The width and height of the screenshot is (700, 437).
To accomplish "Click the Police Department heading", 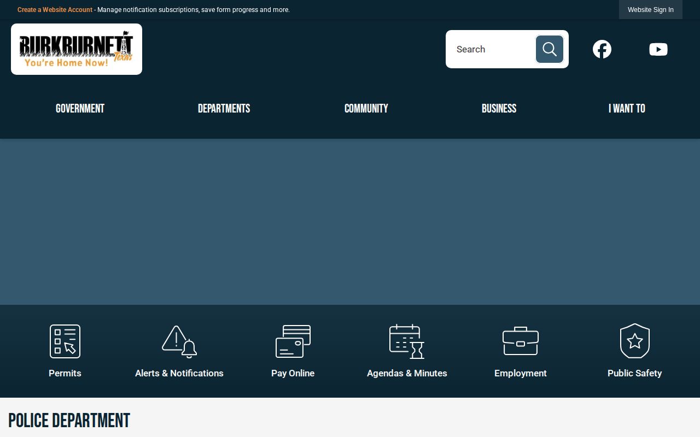I will (x=69, y=421).
